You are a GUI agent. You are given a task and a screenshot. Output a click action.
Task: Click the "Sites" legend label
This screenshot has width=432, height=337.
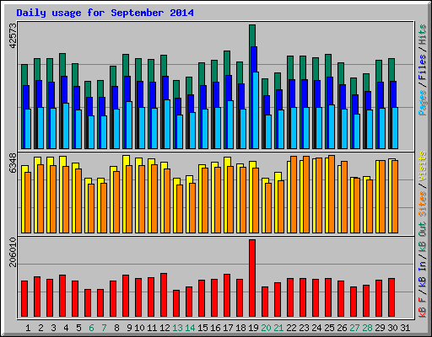423,204
